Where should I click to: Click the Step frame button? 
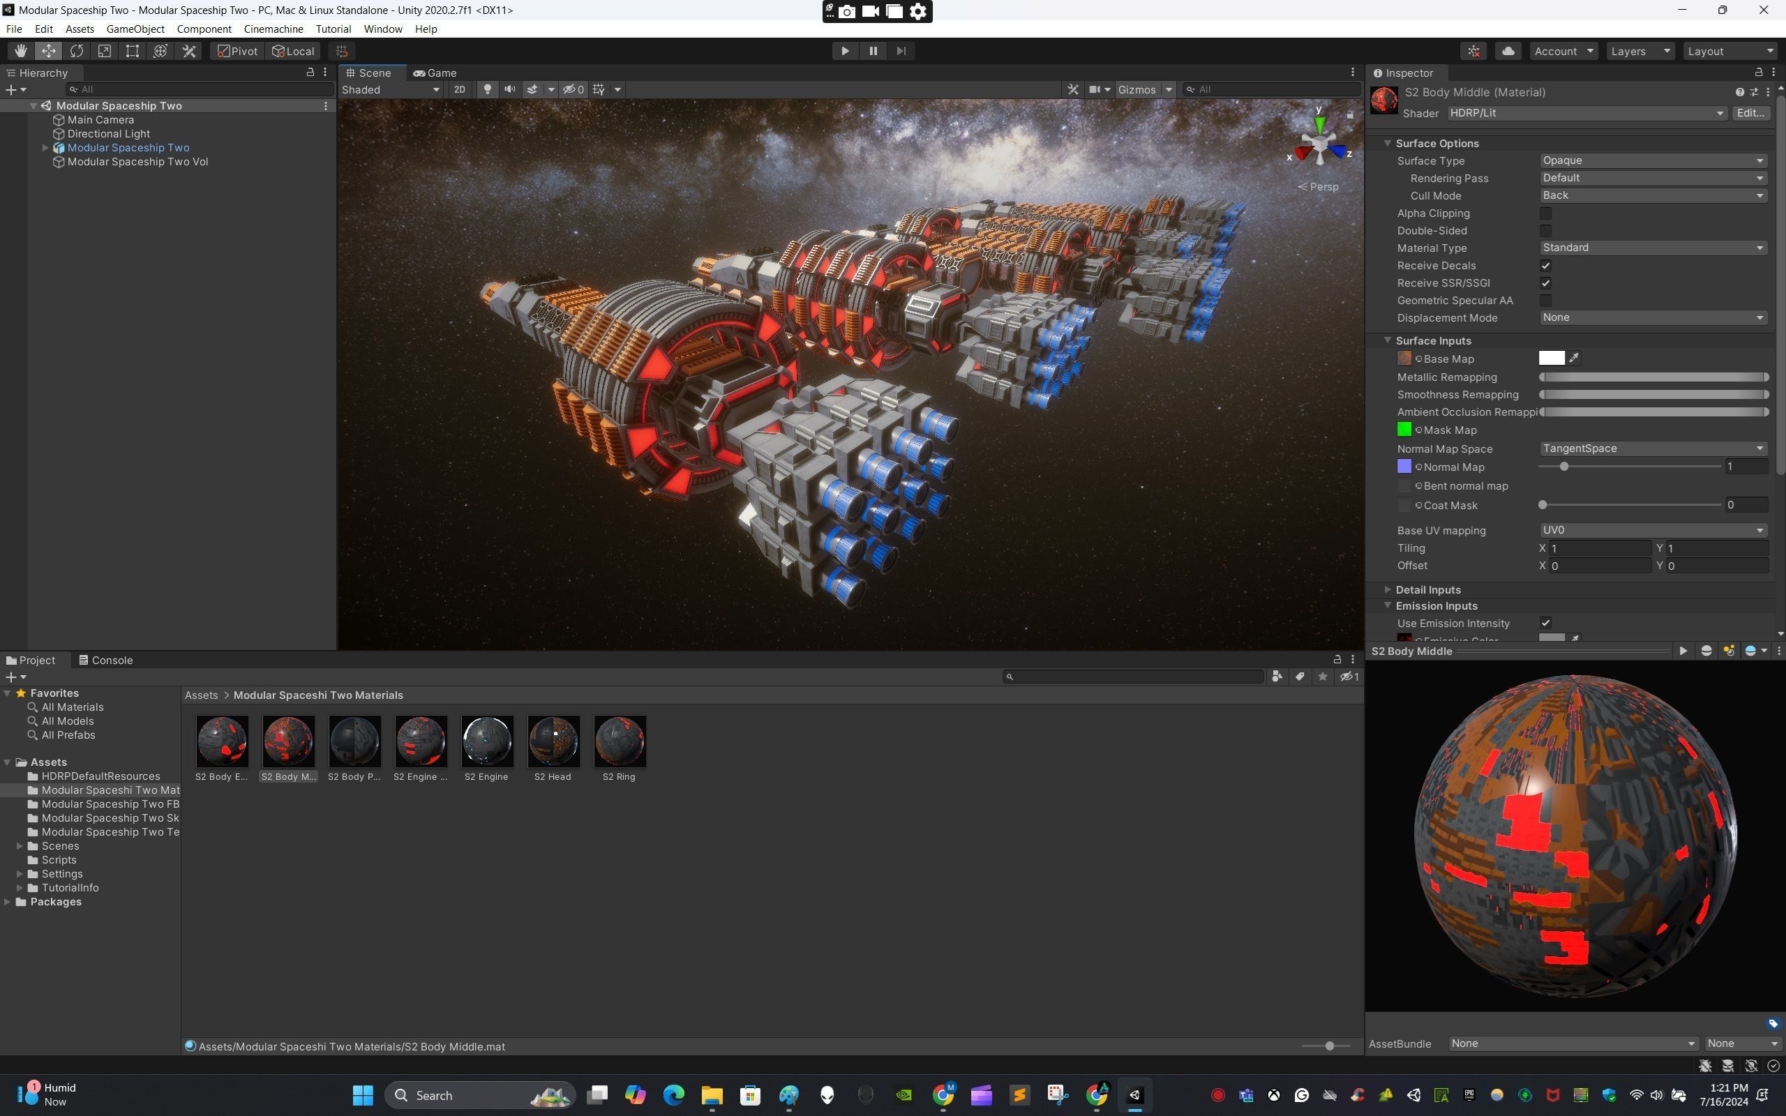pos(901,51)
